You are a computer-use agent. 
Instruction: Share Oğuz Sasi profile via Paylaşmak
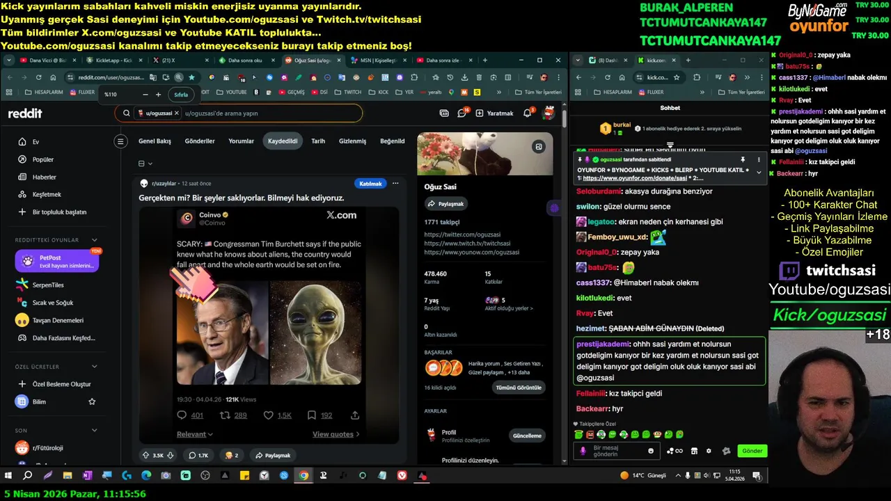[445, 204]
